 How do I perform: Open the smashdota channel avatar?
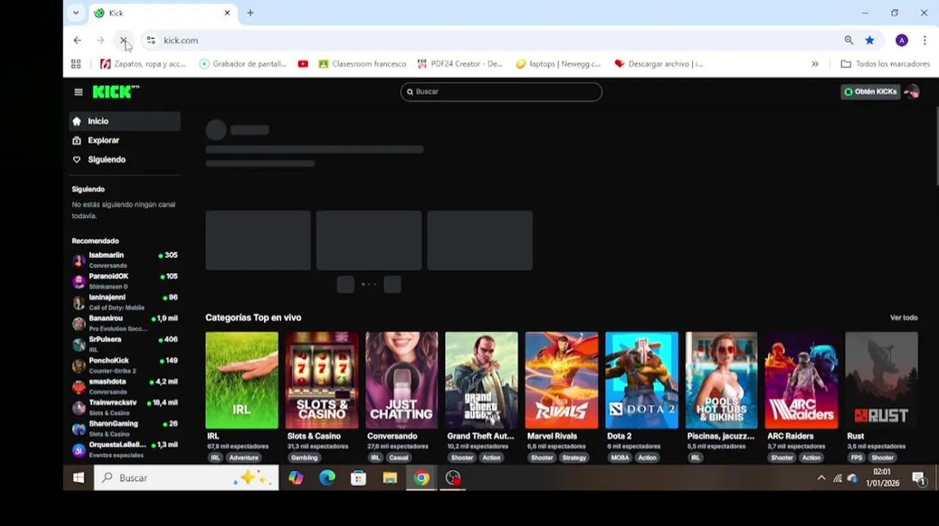(x=79, y=386)
